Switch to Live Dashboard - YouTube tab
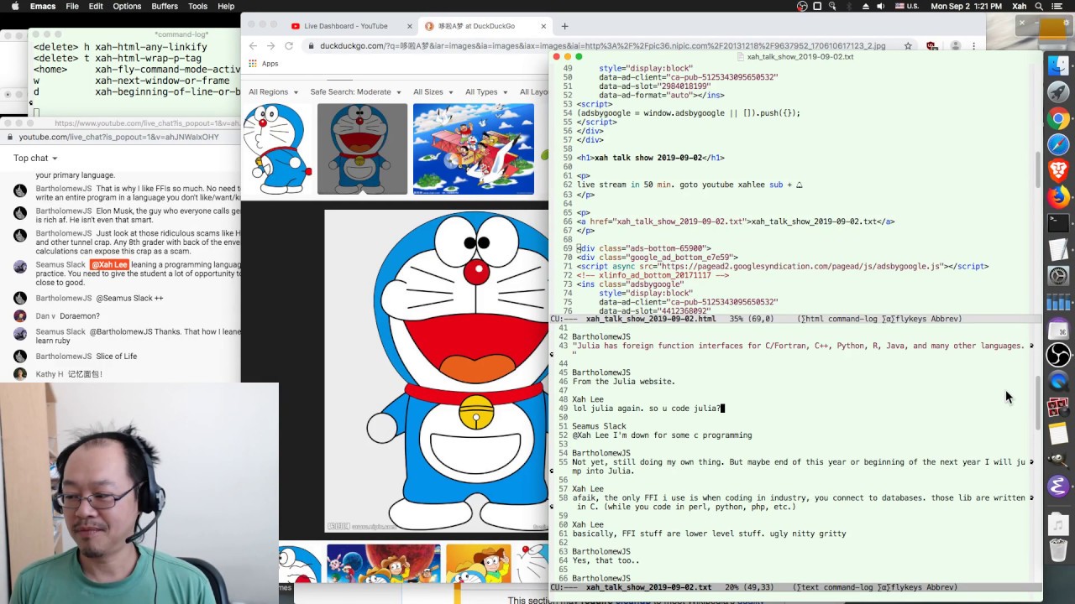Image resolution: width=1075 pixels, height=604 pixels. (345, 26)
